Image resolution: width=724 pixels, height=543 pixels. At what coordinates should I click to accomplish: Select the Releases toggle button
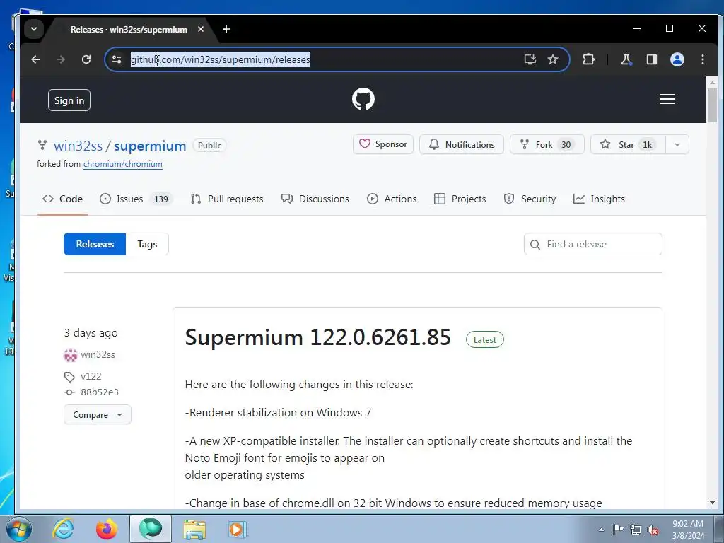coord(95,244)
